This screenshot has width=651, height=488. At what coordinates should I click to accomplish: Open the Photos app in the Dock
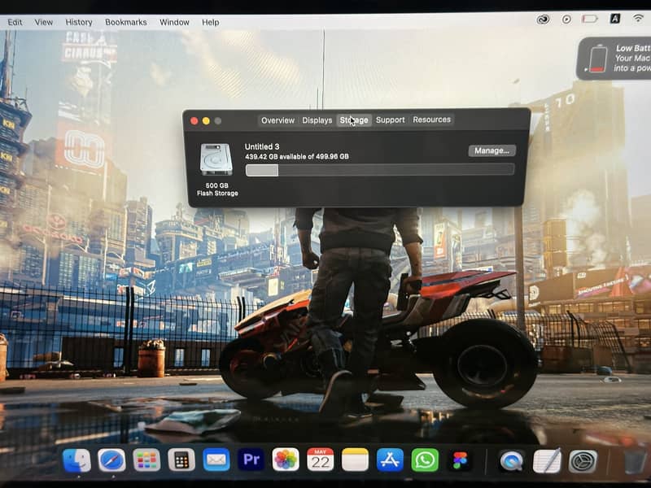pyautogui.click(x=286, y=460)
